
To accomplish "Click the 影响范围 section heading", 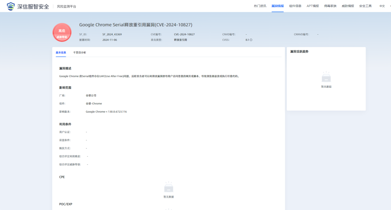I will click(65, 87).
